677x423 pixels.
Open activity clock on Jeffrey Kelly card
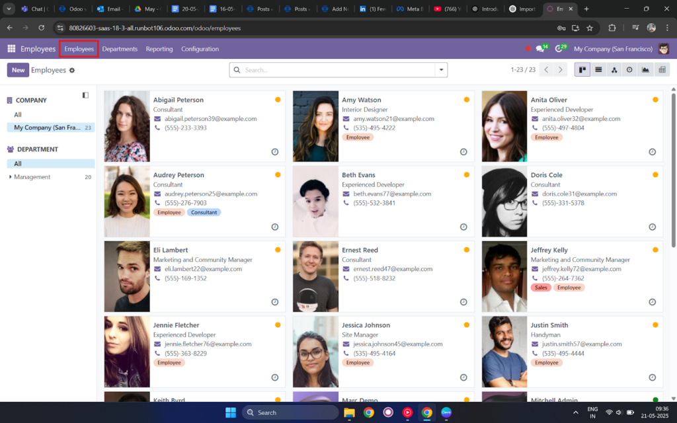click(x=653, y=302)
